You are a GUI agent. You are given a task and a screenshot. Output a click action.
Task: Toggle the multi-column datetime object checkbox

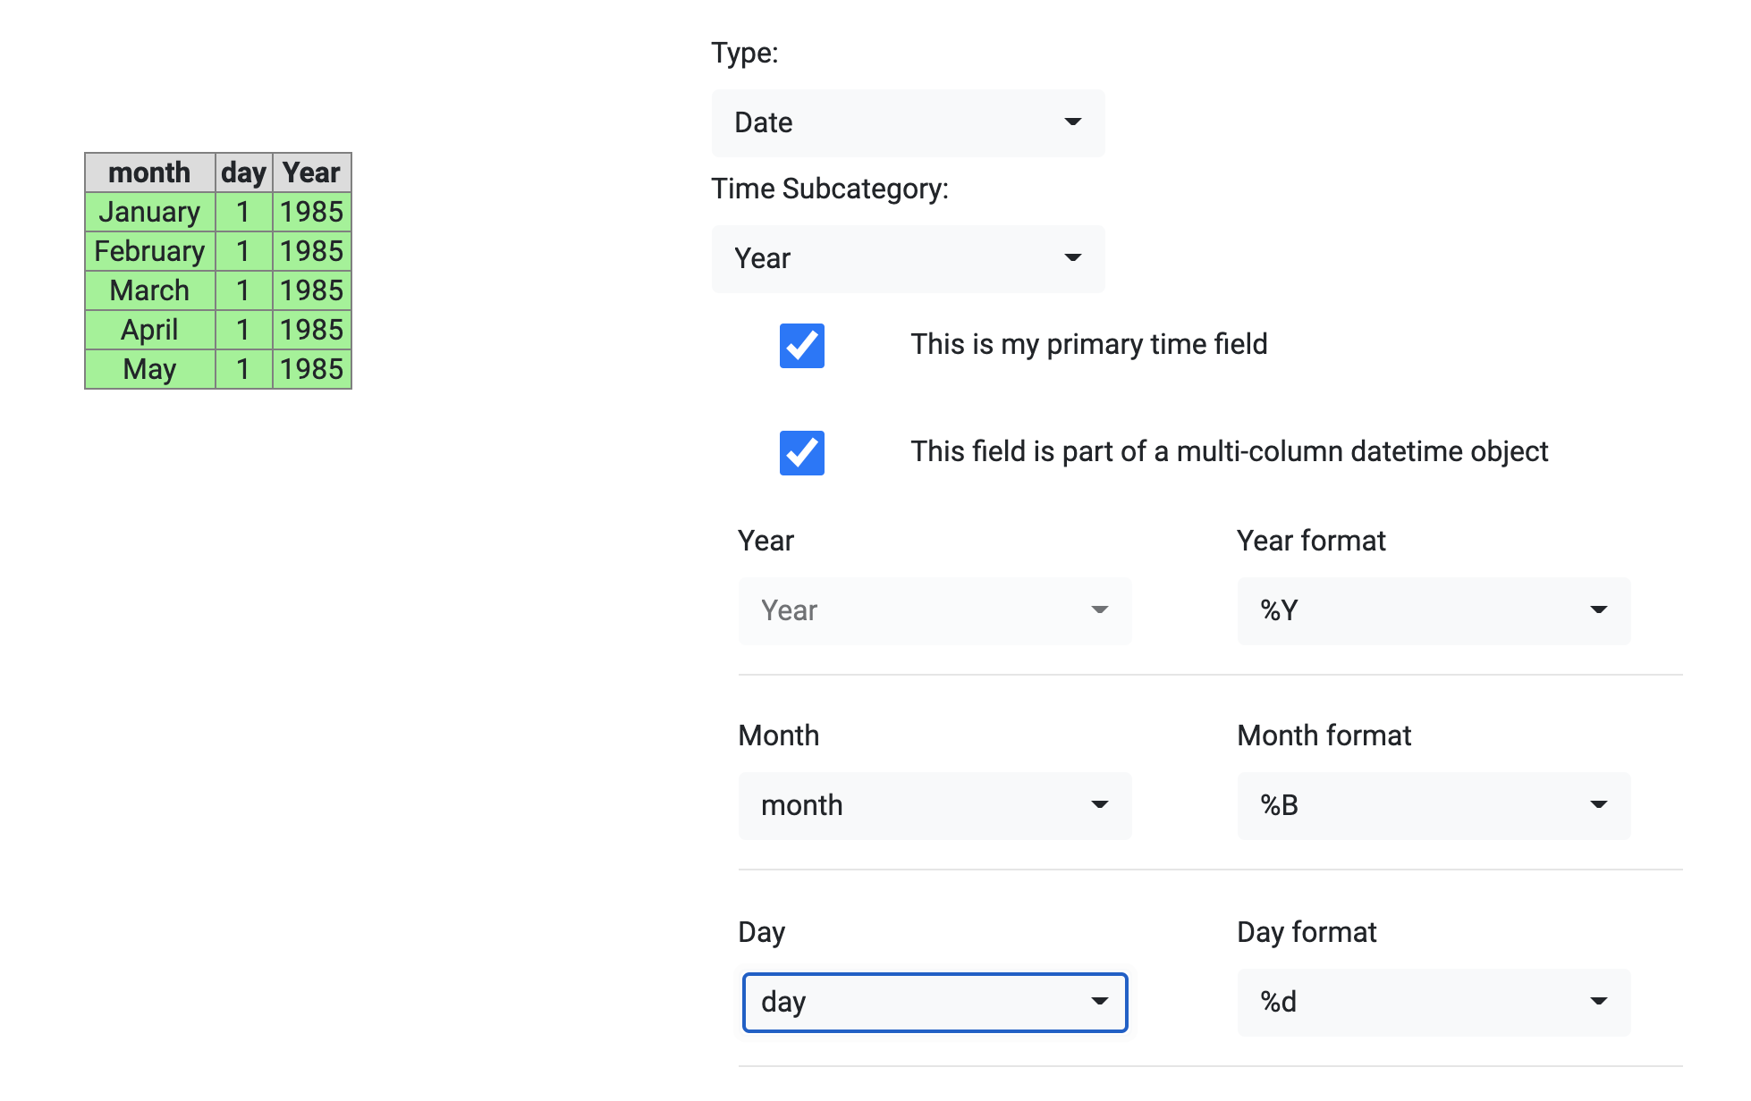tap(801, 453)
